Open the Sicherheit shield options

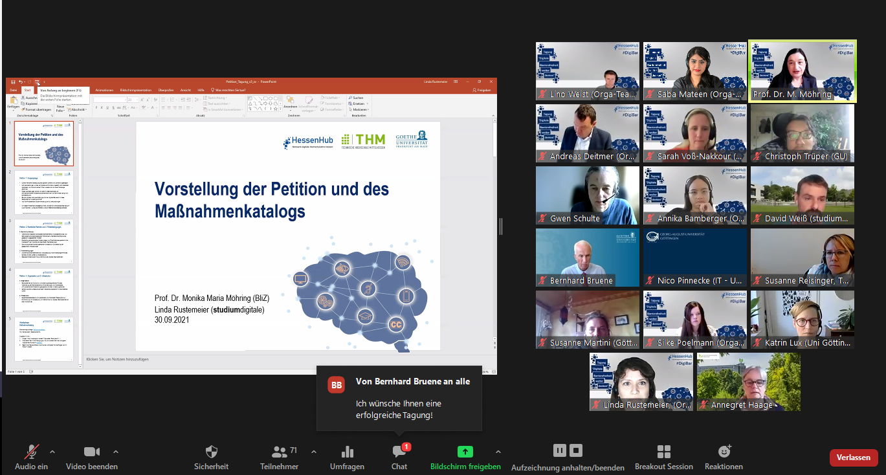click(x=211, y=456)
